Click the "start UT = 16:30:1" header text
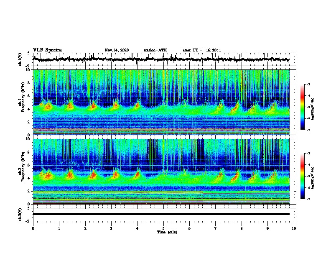This screenshot has height=256, width=331. tap(202, 50)
